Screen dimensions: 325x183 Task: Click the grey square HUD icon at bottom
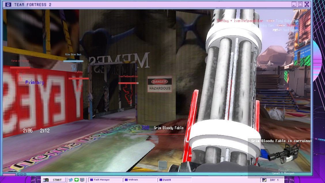point(162,165)
